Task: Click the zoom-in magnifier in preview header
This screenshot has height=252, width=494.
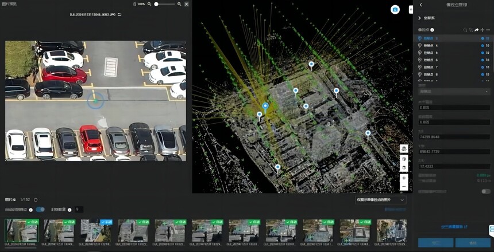Action: tap(179, 4)
